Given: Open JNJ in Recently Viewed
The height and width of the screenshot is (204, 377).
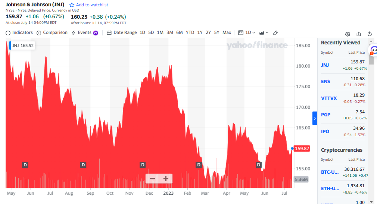Looking at the screenshot, I should [x=325, y=65].
